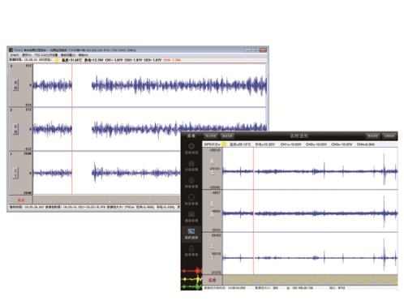Image resolution: width=404 pixels, height=301 pixels.
Task: Click the rightmost button in the dark header bar
Action: click(389, 135)
